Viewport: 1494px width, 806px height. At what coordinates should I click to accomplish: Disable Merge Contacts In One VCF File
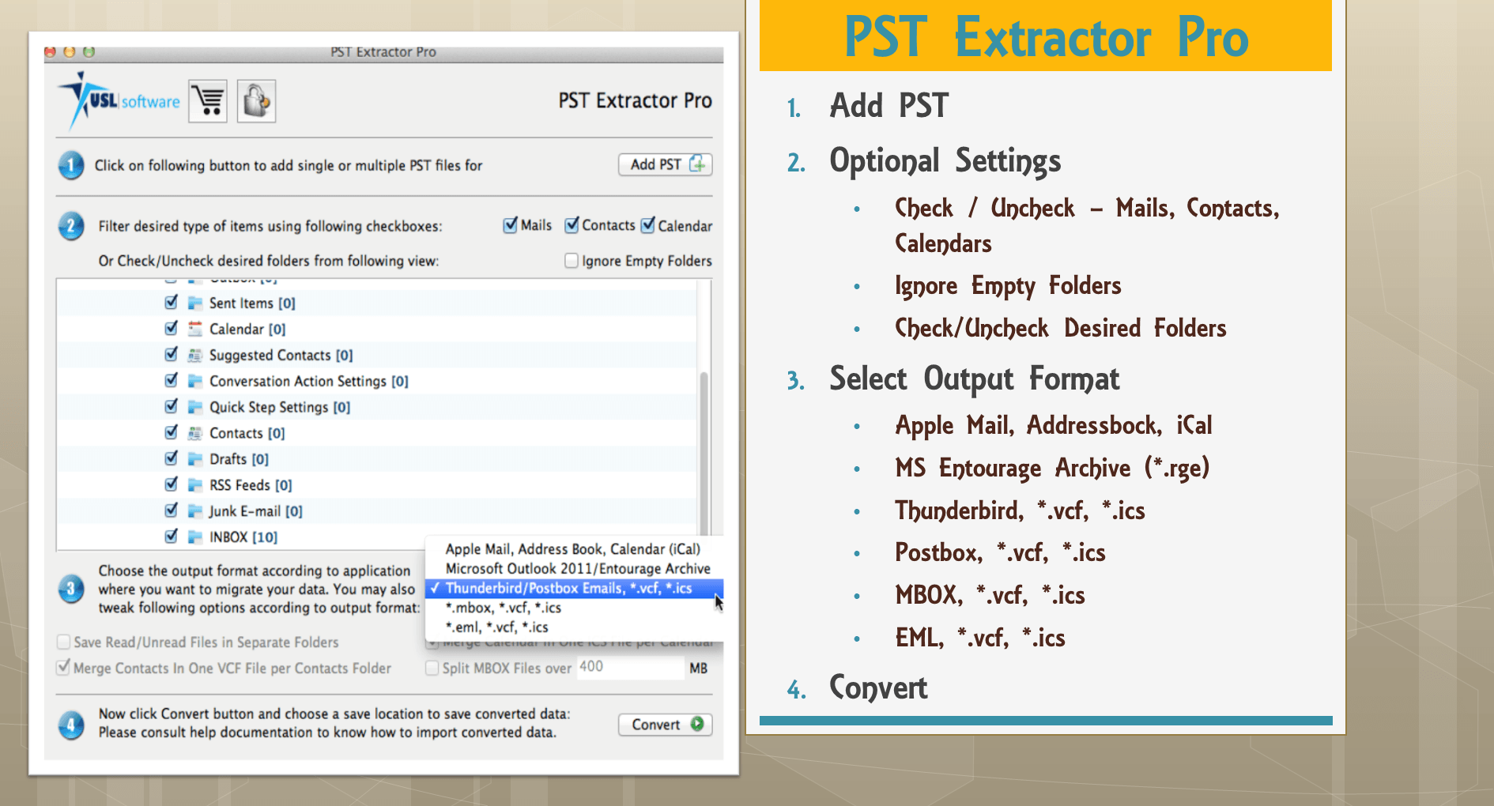pyautogui.click(x=63, y=668)
